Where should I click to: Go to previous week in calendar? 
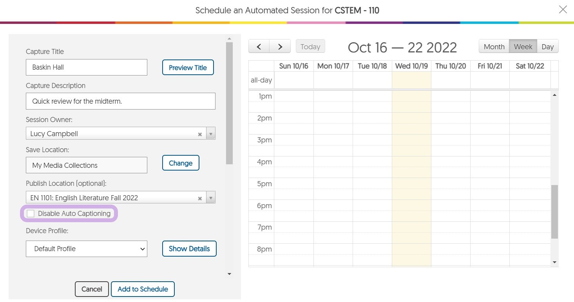(259, 47)
